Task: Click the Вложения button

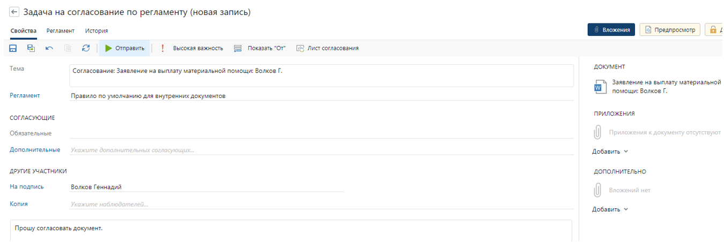Action: coord(611,30)
